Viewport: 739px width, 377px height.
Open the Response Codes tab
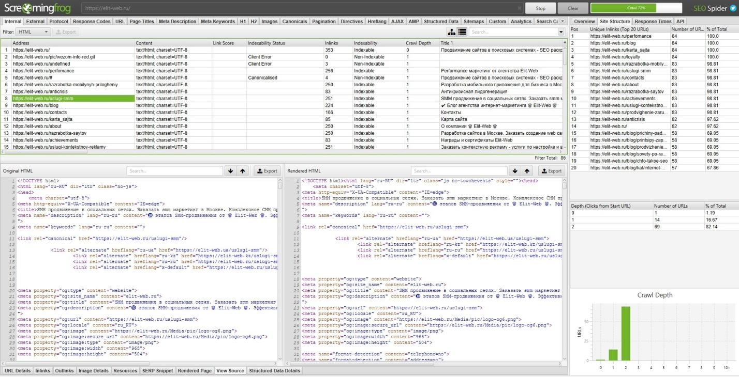92,22
